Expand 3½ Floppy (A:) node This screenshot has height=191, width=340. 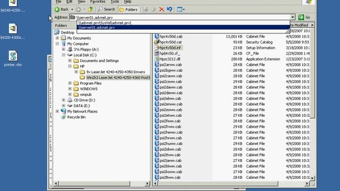click(x=64, y=49)
